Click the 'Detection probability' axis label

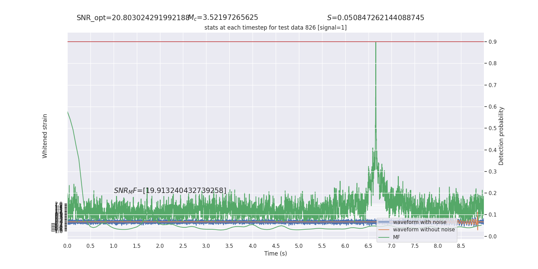coord(501,136)
